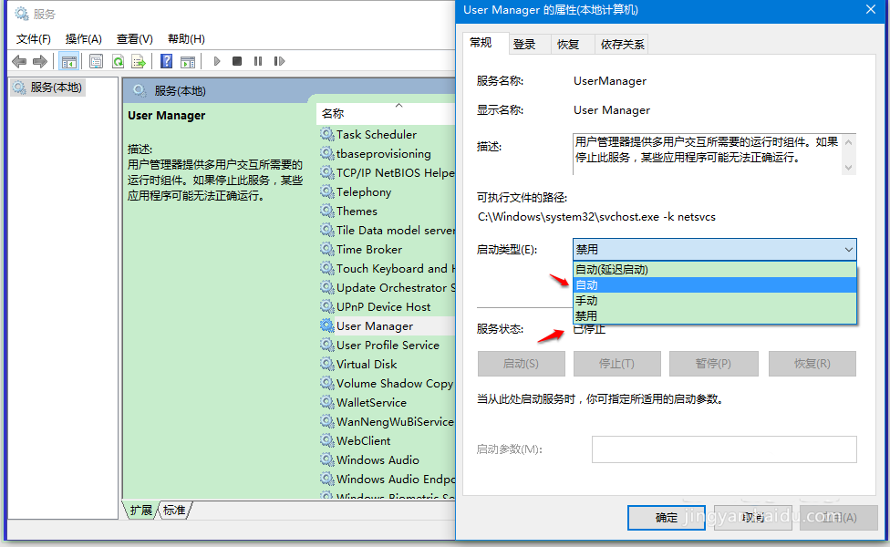The width and height of the screenshot is (890, 547).
Task: Open the Help icon in the toolbar
Action: pos(166,61)
